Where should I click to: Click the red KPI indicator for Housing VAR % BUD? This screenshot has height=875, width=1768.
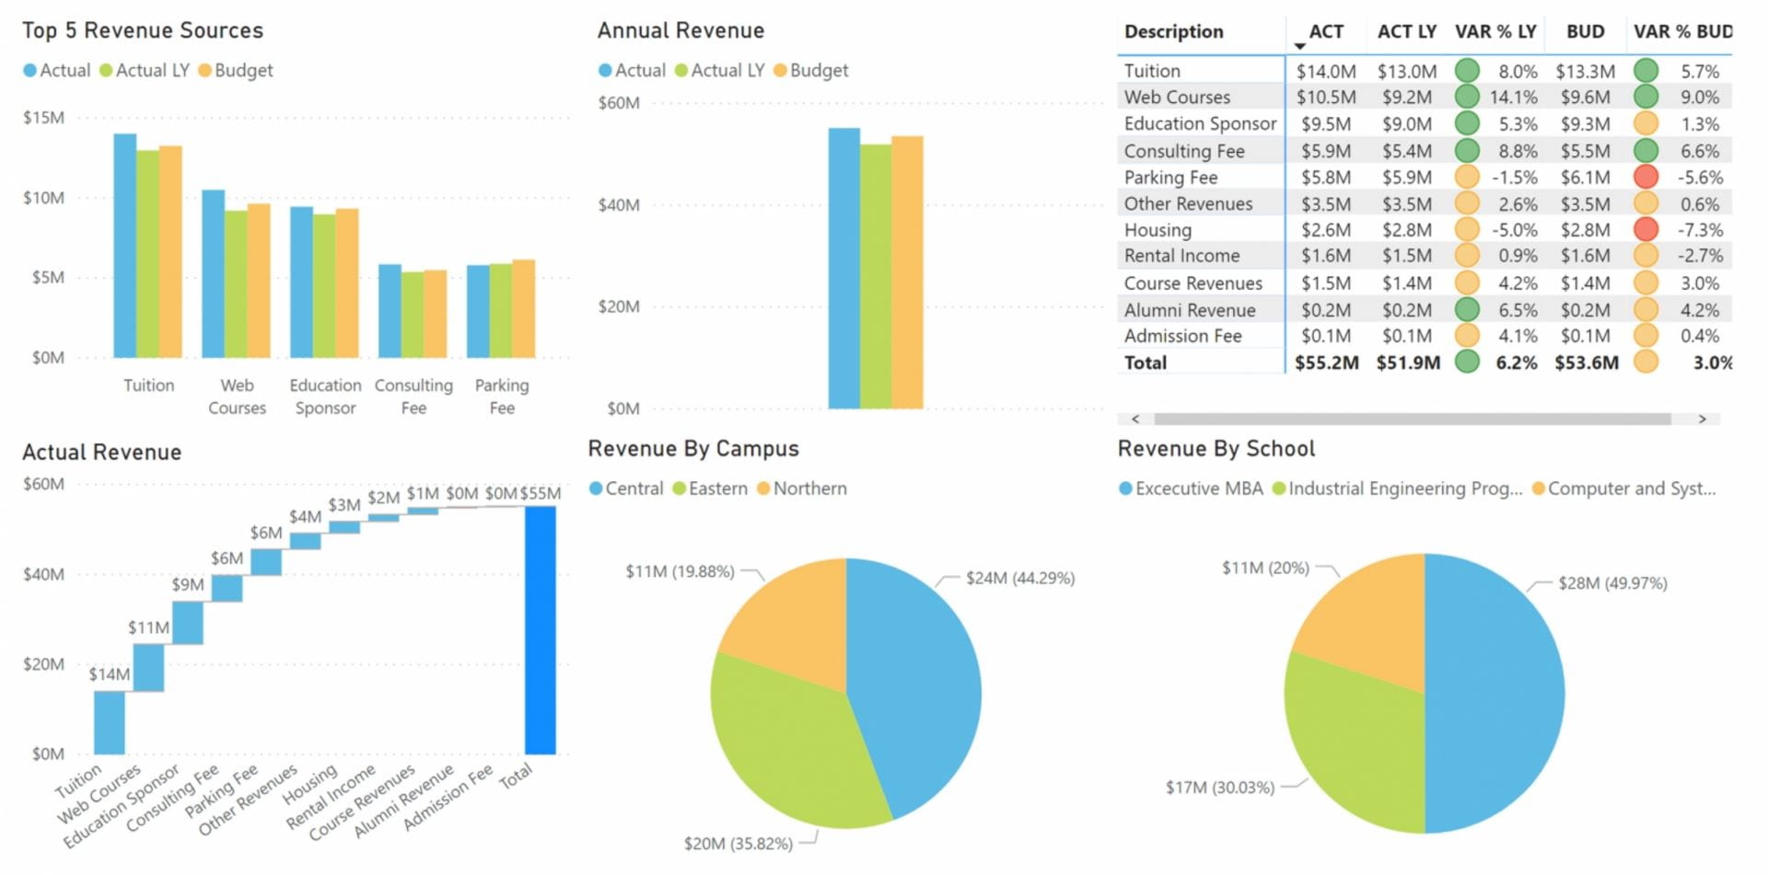[x=1648, y=229]
